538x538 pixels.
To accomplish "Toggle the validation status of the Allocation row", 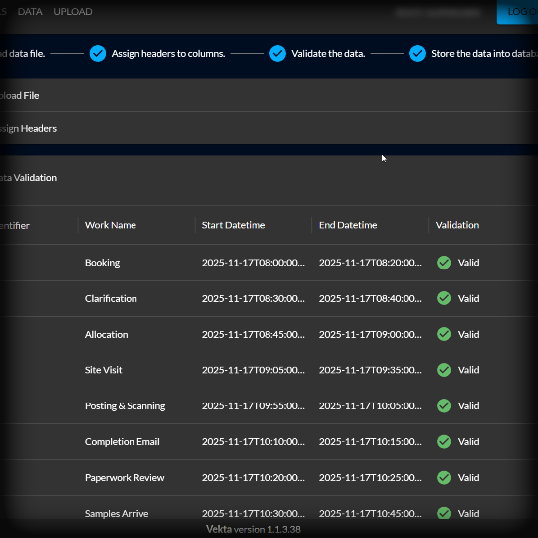I will (443, 334).
